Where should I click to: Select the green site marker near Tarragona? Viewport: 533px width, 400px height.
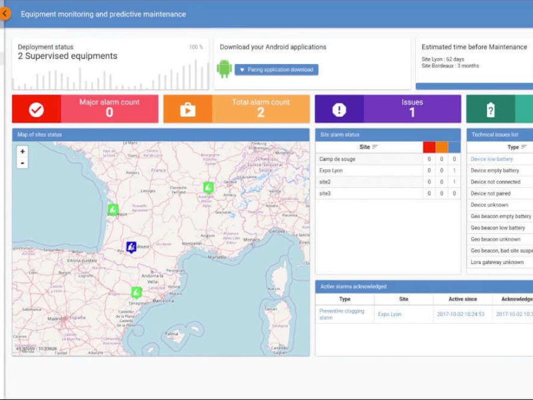pos(137,293)
